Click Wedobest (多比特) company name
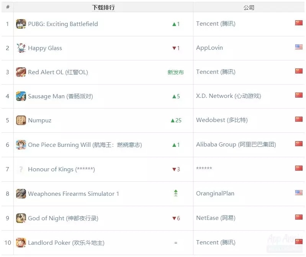 pyautogui.click(x=222, y=120)
